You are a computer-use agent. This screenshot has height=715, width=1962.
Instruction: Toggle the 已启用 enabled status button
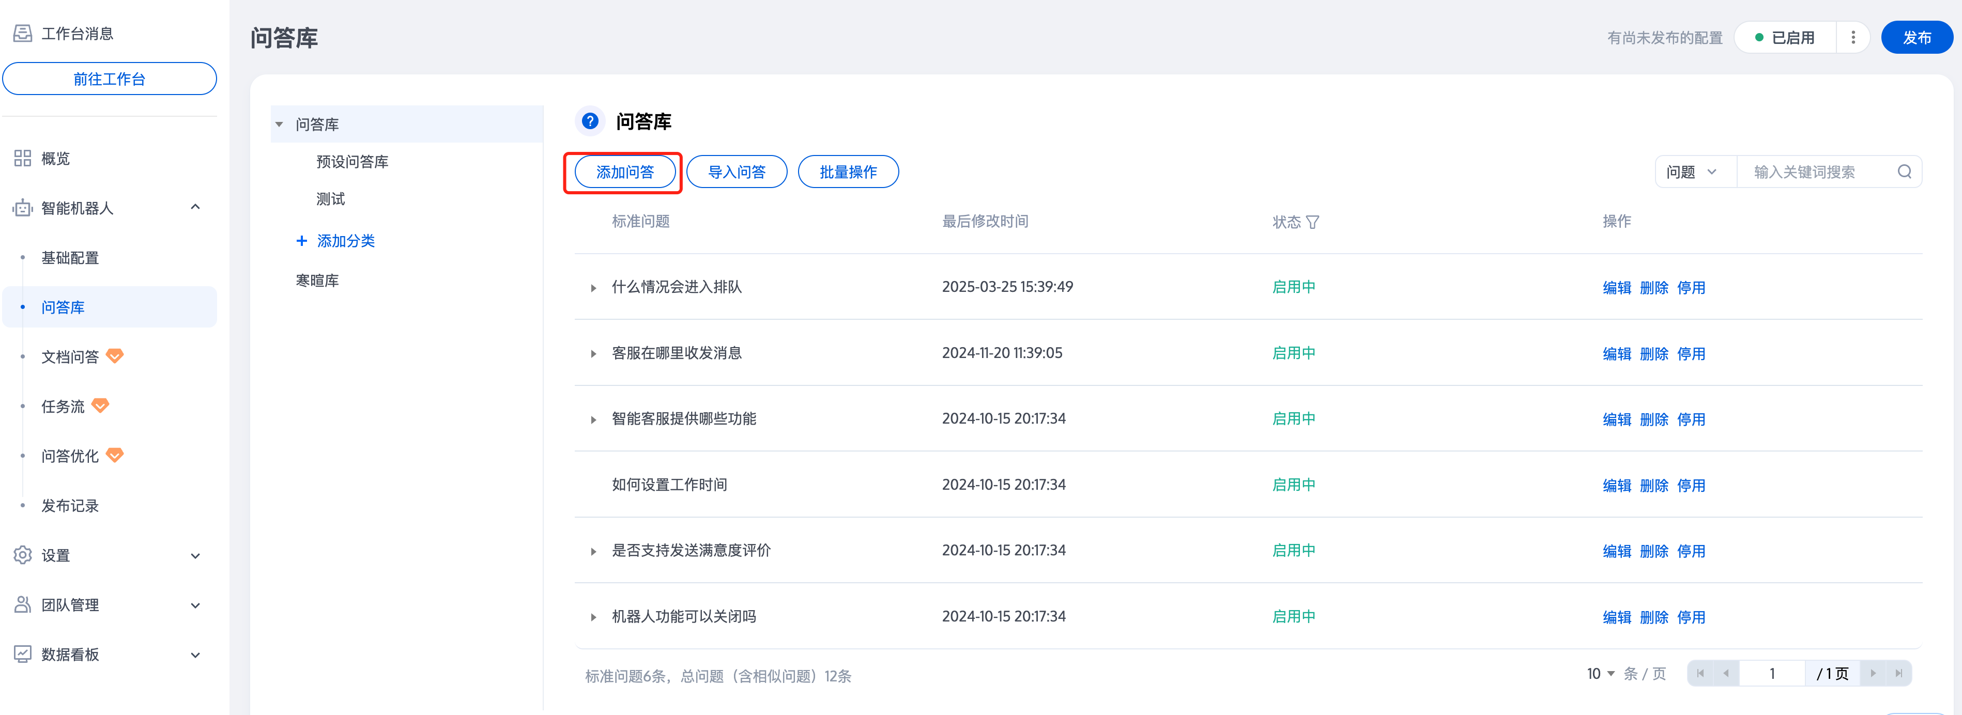(x=1785, y=37)
